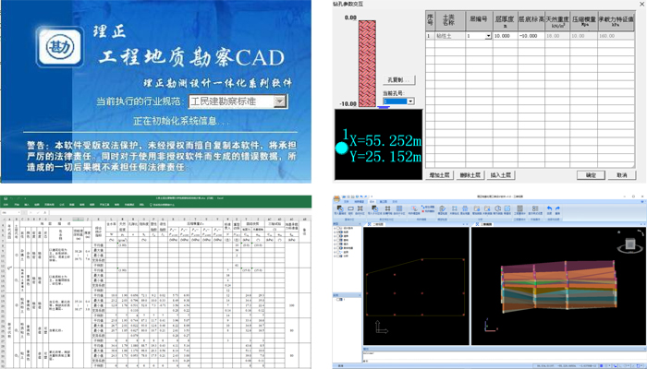Click the 3D view cube navigation icon

pos(628,244)
